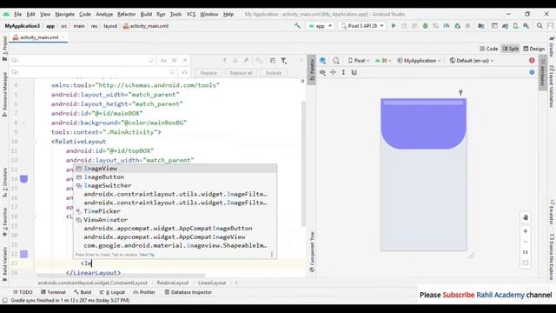Start debugging with the green bug icon
Viewport: 556px width, 313px height.
point(425,26)
